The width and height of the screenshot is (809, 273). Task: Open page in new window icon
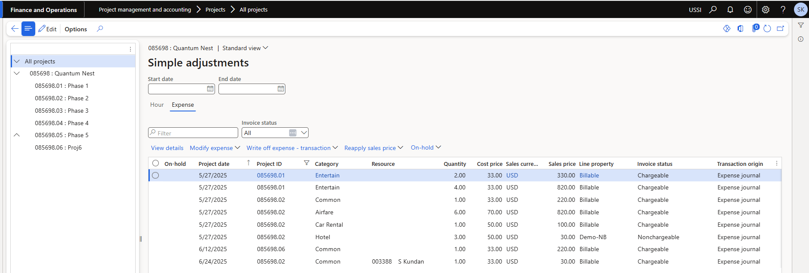click(x=780, y=29)
